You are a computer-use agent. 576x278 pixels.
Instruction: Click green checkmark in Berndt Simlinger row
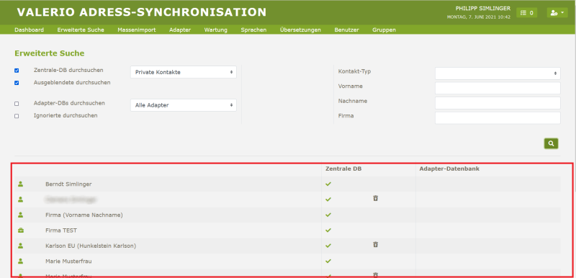tap(328, 184)
